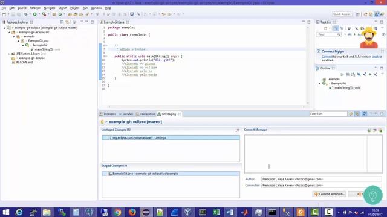Click the Open Type folder icon in toolbar
The width and height of the screenshot is (387, 217).
pos(70,14)
